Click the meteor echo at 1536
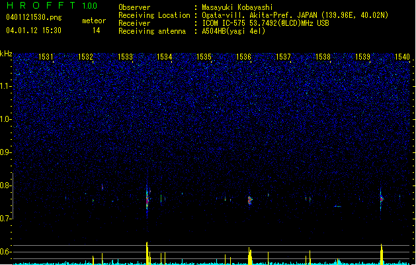Viewport: 416px width, 265px height. point(249,200)
